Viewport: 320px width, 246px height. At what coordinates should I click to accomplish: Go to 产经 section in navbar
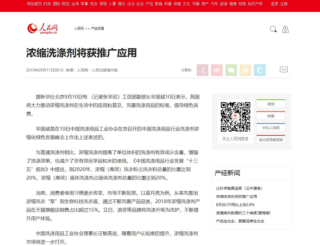pos(150,4)
